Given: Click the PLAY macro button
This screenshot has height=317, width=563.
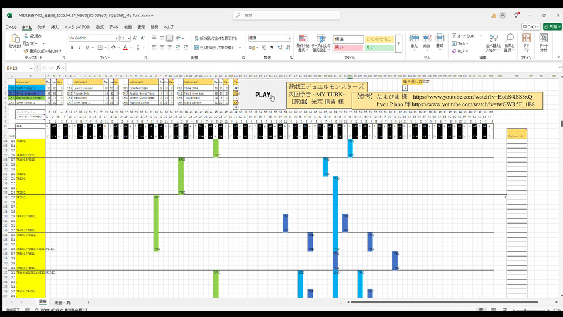Looking at the screenshot, I should click(x=263, y=95).
